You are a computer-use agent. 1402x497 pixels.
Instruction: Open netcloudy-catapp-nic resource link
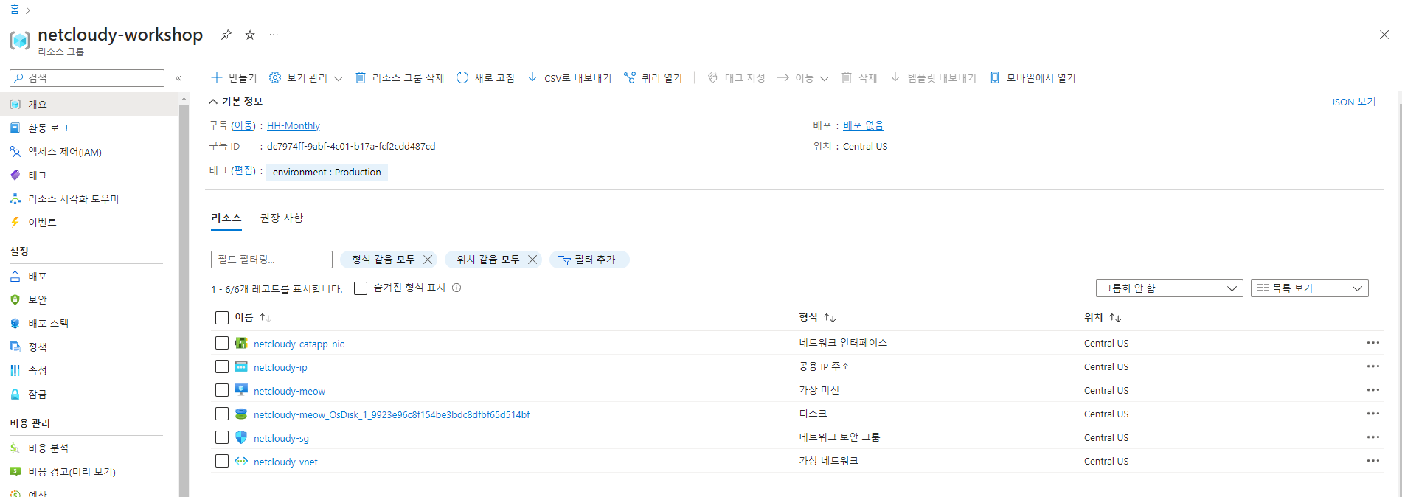point(299,344)
